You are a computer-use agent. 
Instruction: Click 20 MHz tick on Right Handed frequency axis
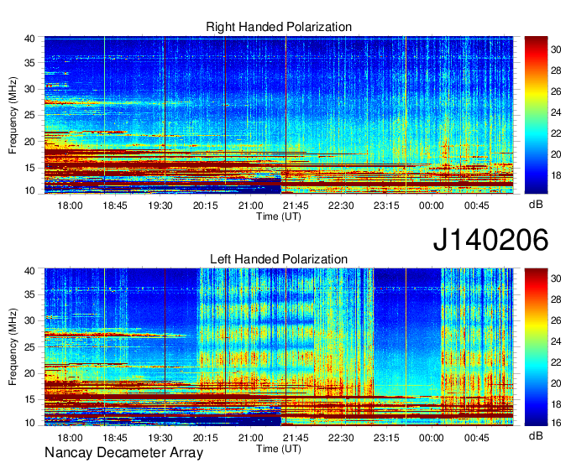tap(29, 142)
